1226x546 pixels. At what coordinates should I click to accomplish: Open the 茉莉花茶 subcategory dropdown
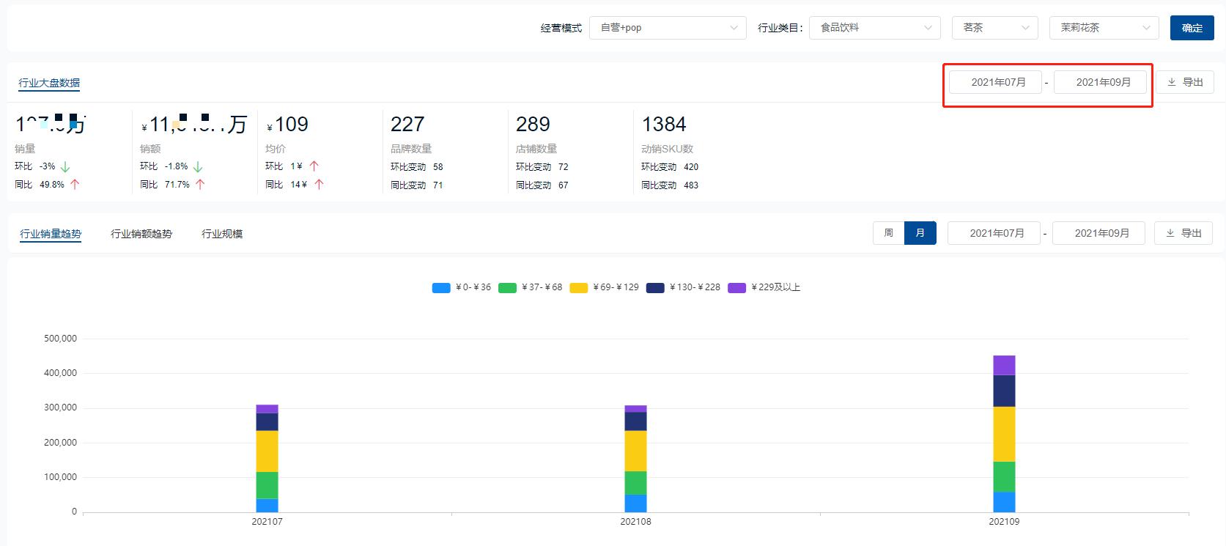pos(1104,28)
